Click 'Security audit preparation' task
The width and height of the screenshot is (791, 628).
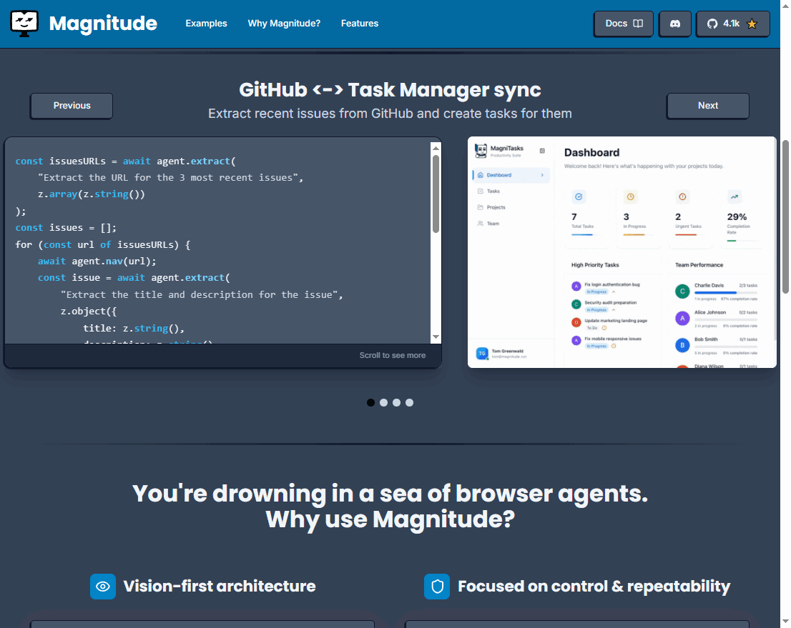[610, 302]
